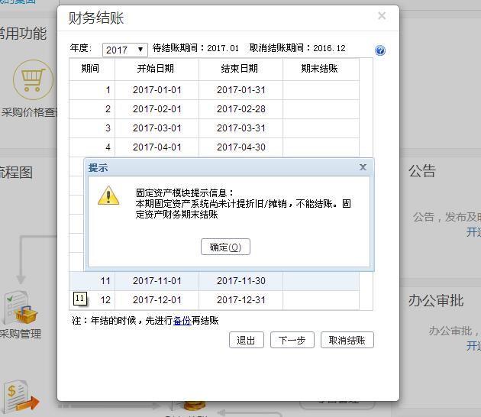Select end date cell 2017-11-30
481x417 pixels.
coord(240,281)
